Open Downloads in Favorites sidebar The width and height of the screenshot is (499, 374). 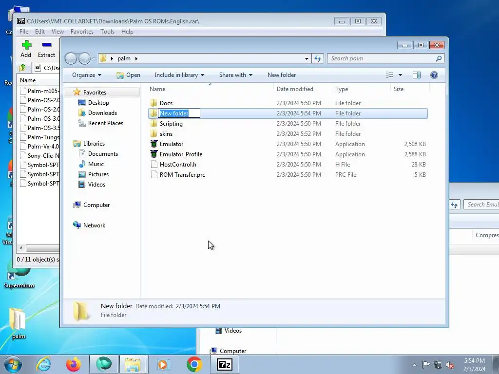(x=102, y=113)
